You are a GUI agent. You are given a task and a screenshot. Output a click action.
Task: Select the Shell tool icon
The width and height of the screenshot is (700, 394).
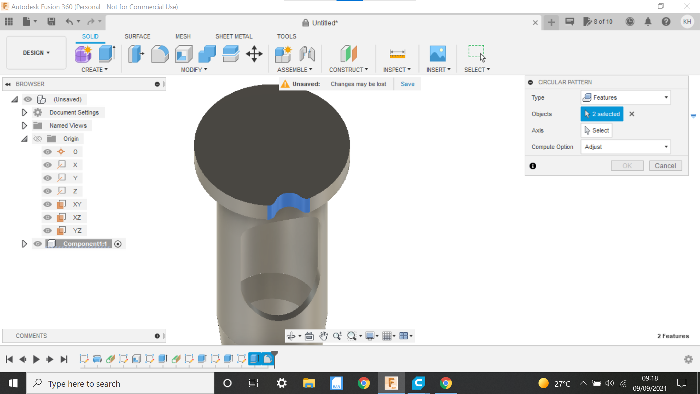[184, 53]
